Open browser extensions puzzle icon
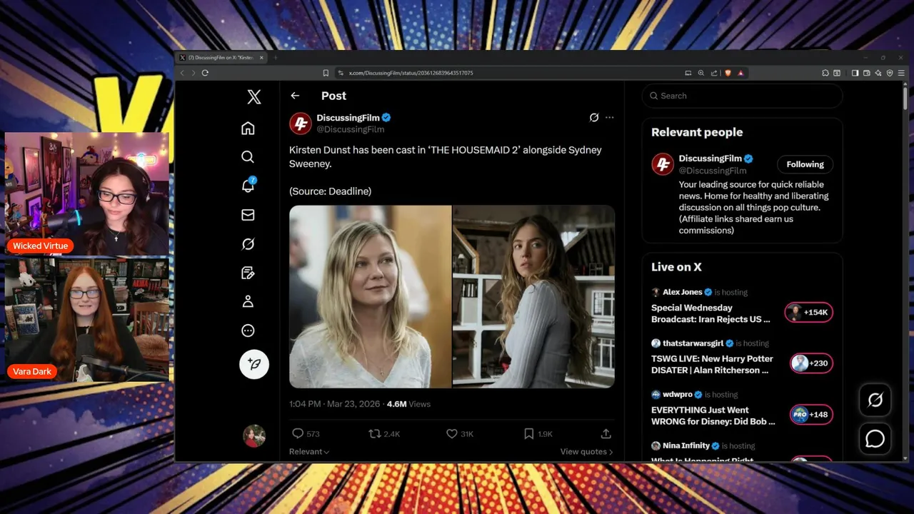The image size is (914, 514). pos(825,73)
